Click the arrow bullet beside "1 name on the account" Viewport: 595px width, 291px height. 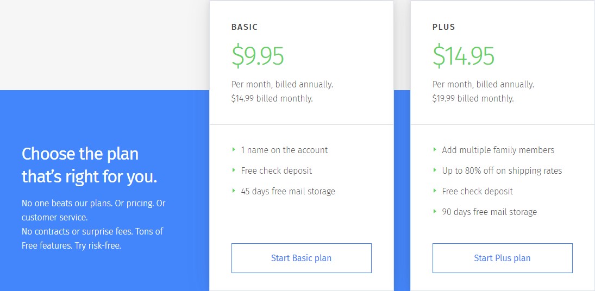(234, 149)
